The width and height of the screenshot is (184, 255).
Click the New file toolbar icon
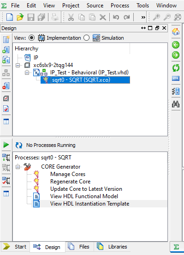click(x=9, y=17)
